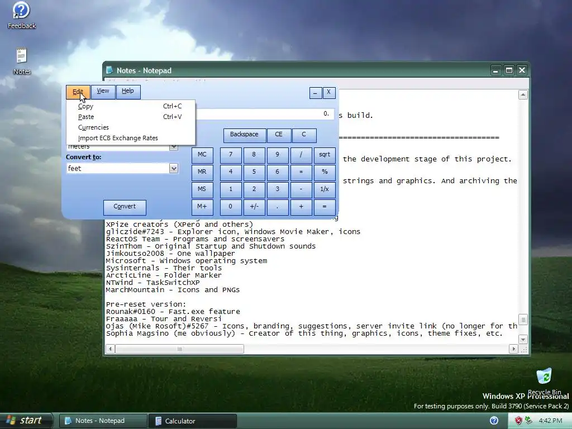Maximize the Notes - Notepad window
The image size is (572, 429).
click(509, 70)
